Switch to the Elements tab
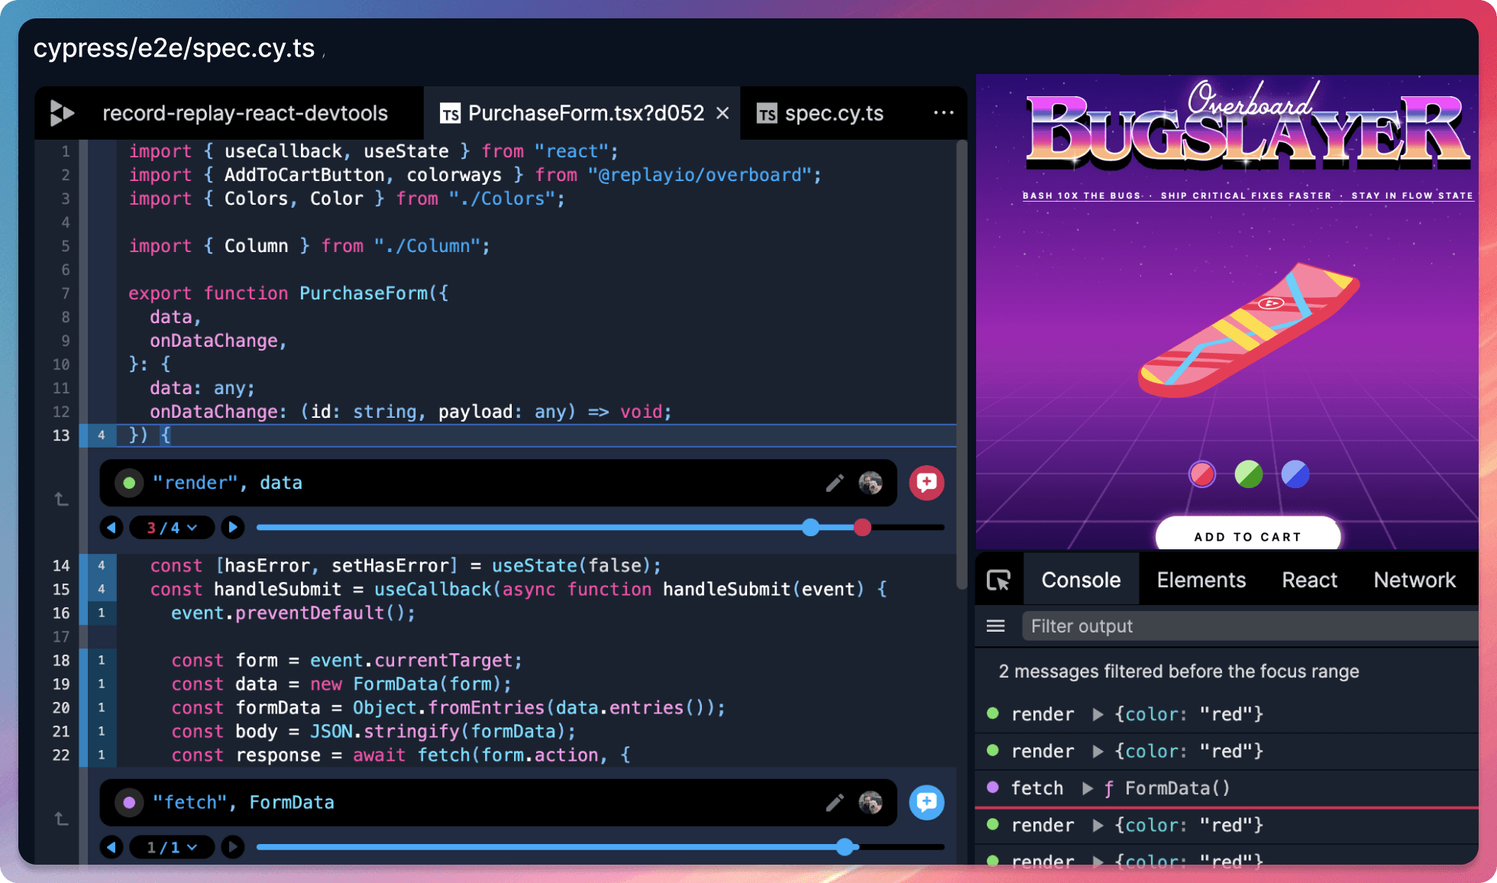 point(1201,580)
